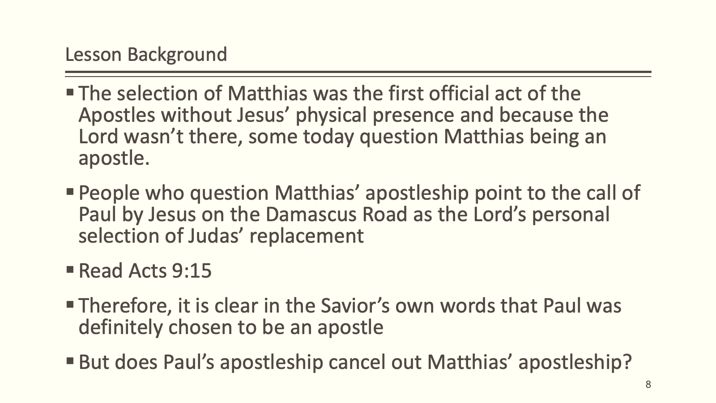Screen dimensions: 716x403
Task: Click the bullet marker before "Therefore, it is clear"
Action: 70,305
